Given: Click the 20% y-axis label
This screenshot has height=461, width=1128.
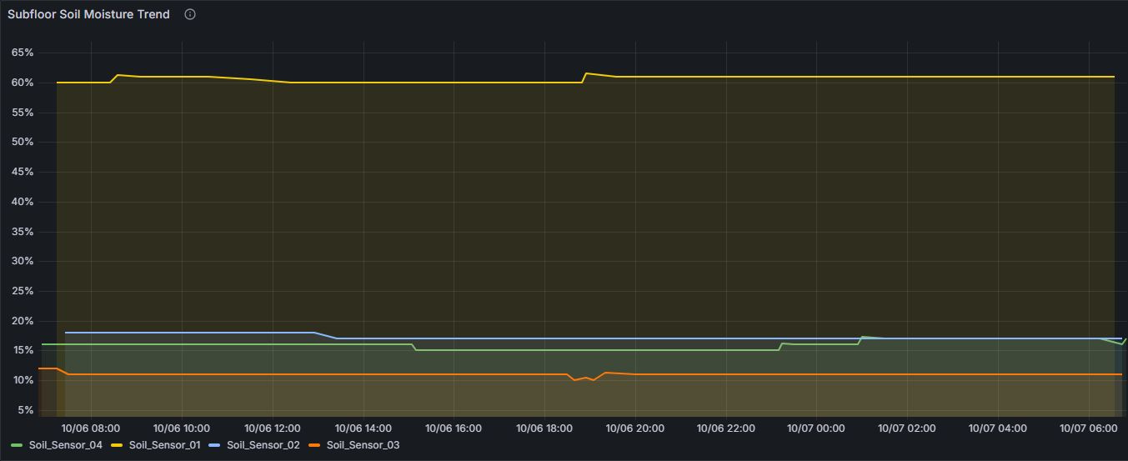Looking at the screenshot, I should 23,321.
